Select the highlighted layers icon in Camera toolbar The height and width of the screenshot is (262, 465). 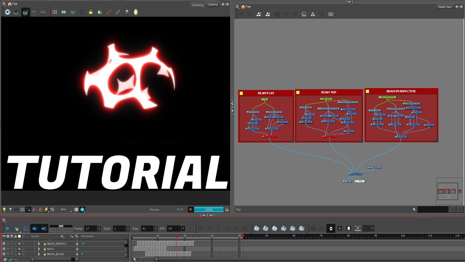[x=25, y=12]
